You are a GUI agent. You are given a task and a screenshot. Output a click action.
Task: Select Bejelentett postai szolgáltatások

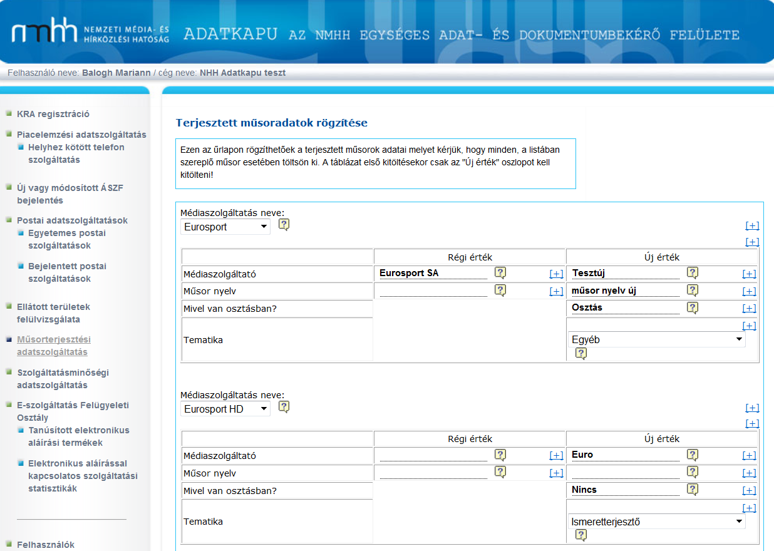(x=67, y=272)
